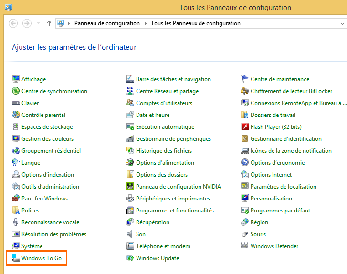Click the Flash Player icon
The image size is (347, 274).
[x=245, y=126]
